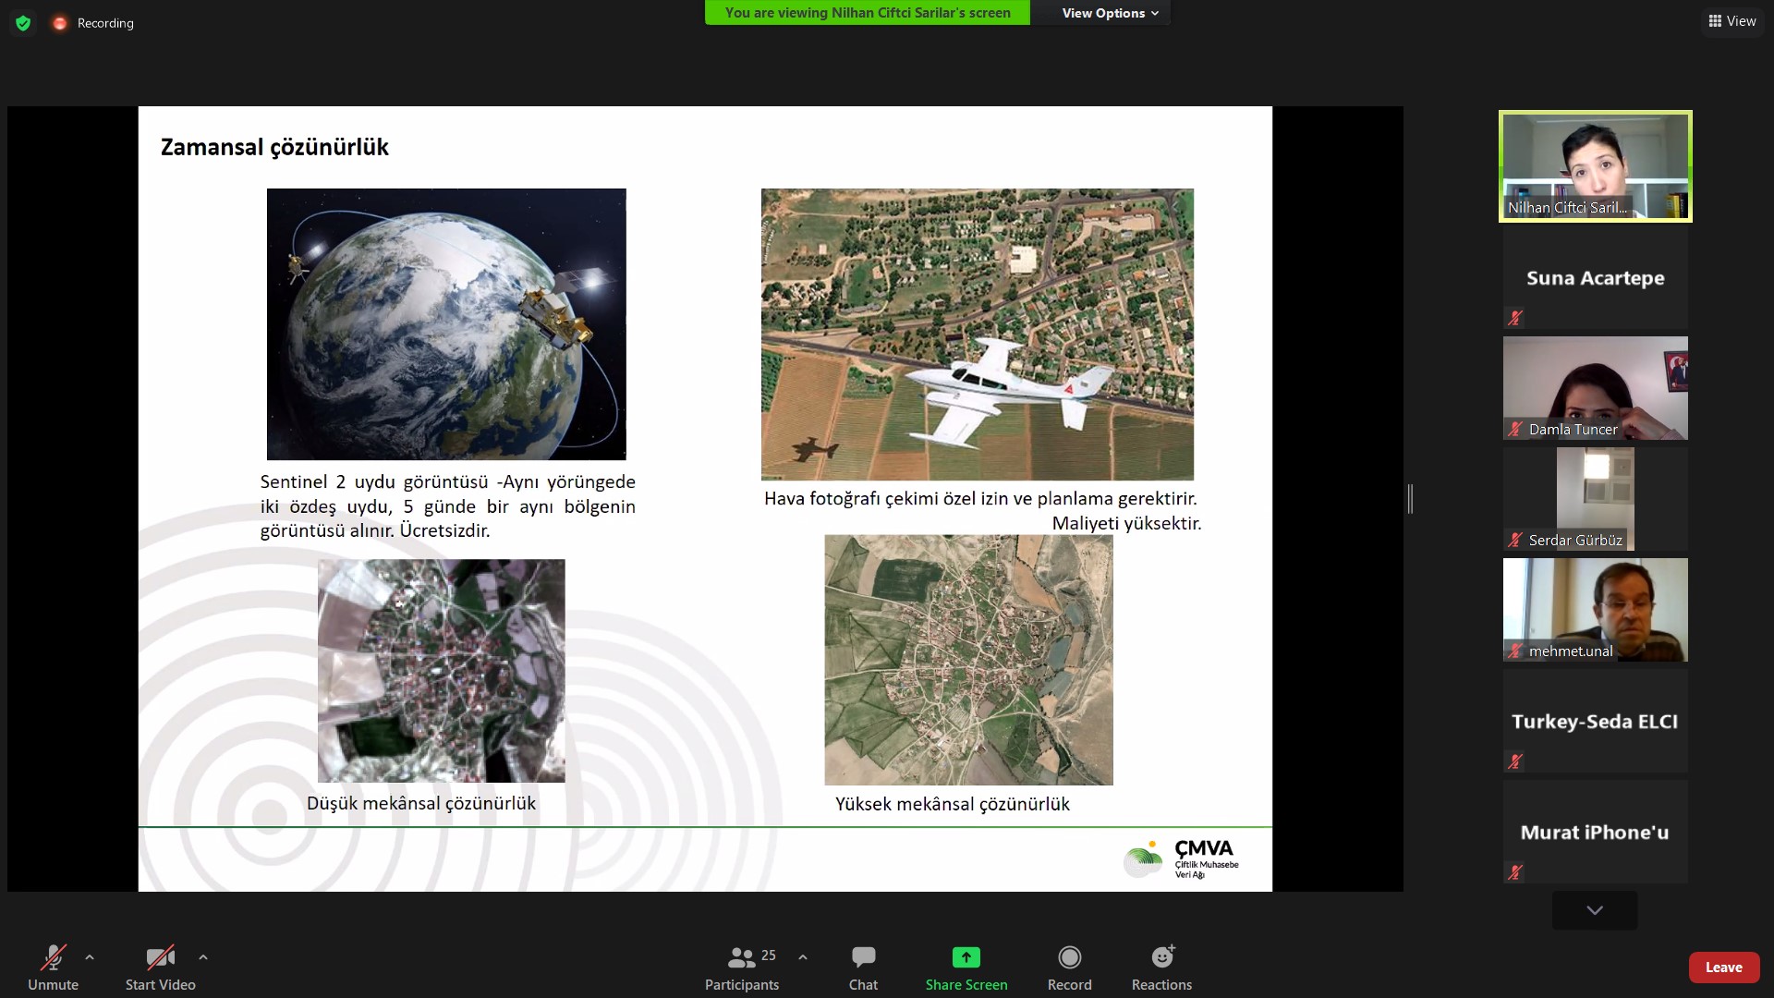The height and width of the screenshot is (998, 1774).
Task: Click the panel divider handle beside shared screen
Action: [1410, 499]
